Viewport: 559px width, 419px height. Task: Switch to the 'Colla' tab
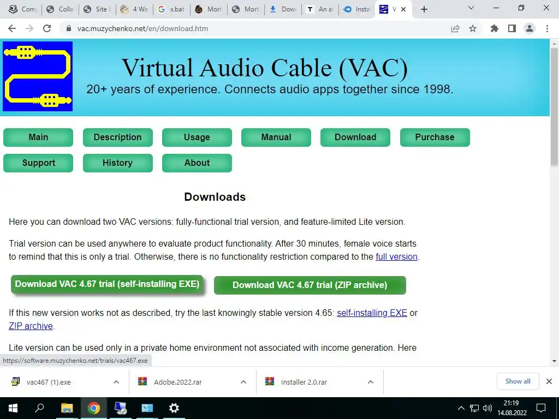tap(60, 9)
